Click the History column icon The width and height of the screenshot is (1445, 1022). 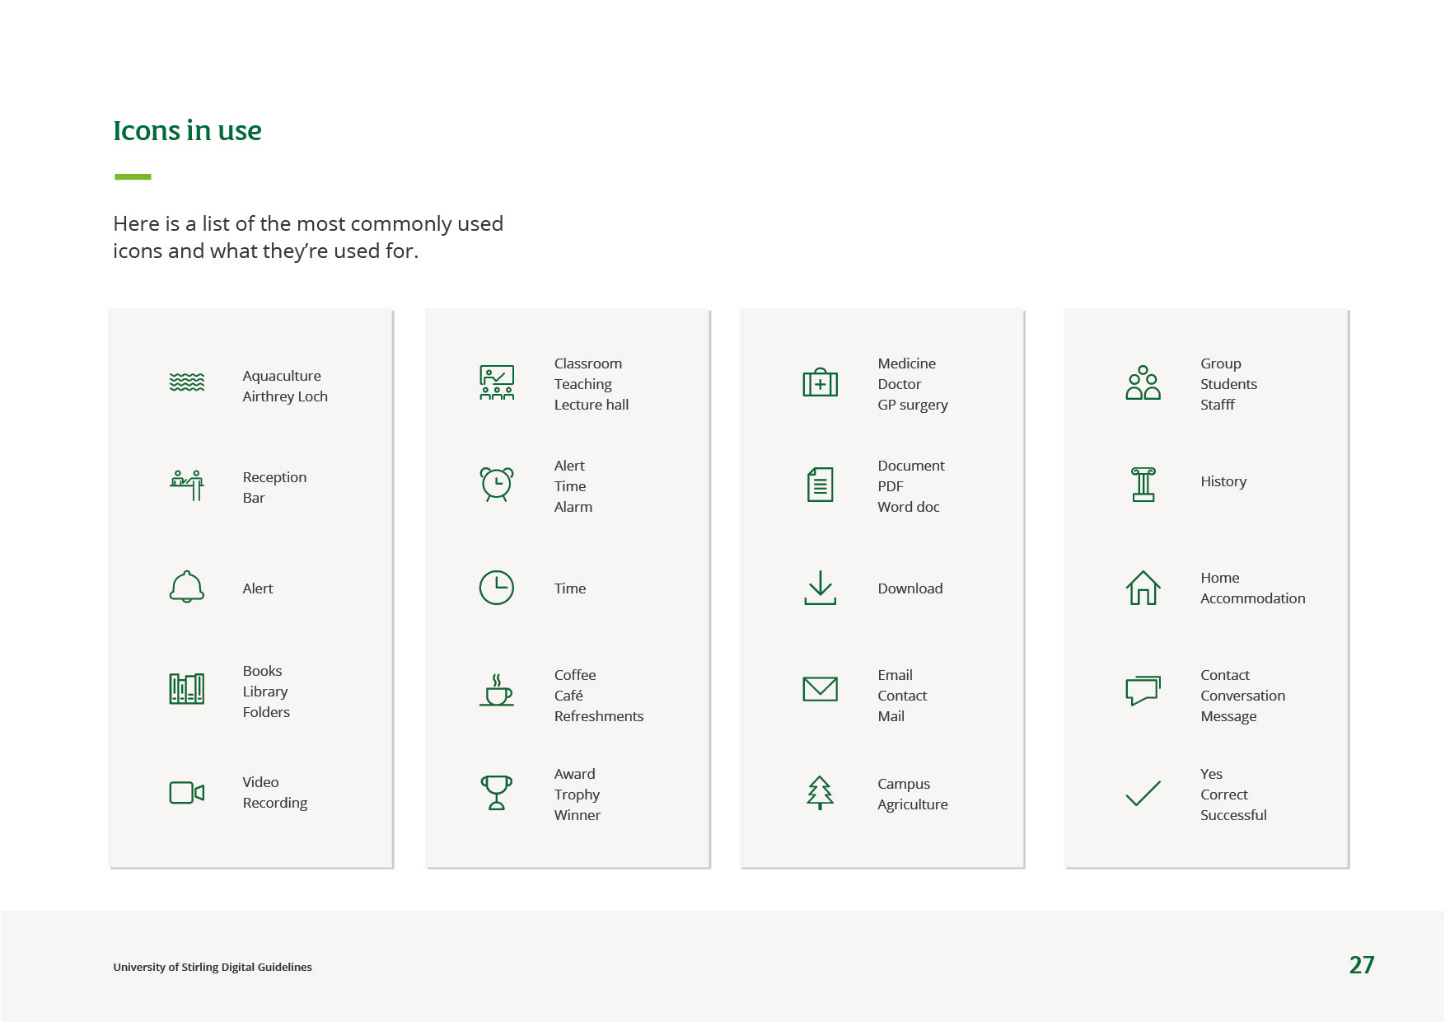(x=1143, y=485)
